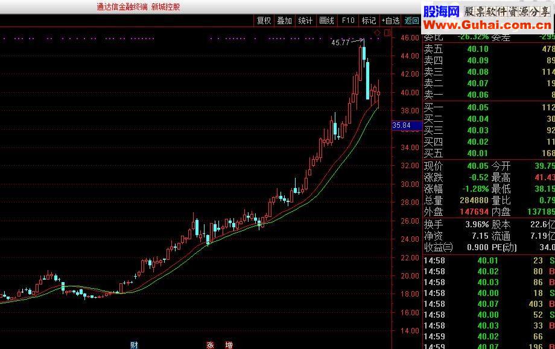Viewport: 555px width, 349px height.
Task: Select the 卖五 40.10 ask row
Action: click(489, 49)
